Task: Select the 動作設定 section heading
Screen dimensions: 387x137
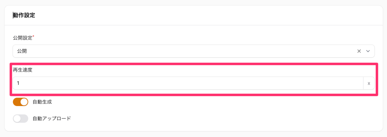Action: pyautogui.click(x=24, y=15)
